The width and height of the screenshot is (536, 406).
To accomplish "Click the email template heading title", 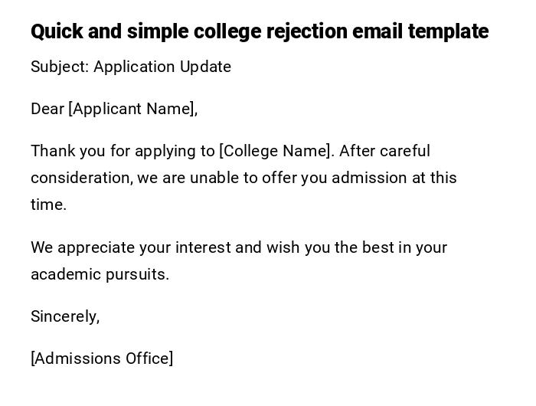I will pos(259,31).
